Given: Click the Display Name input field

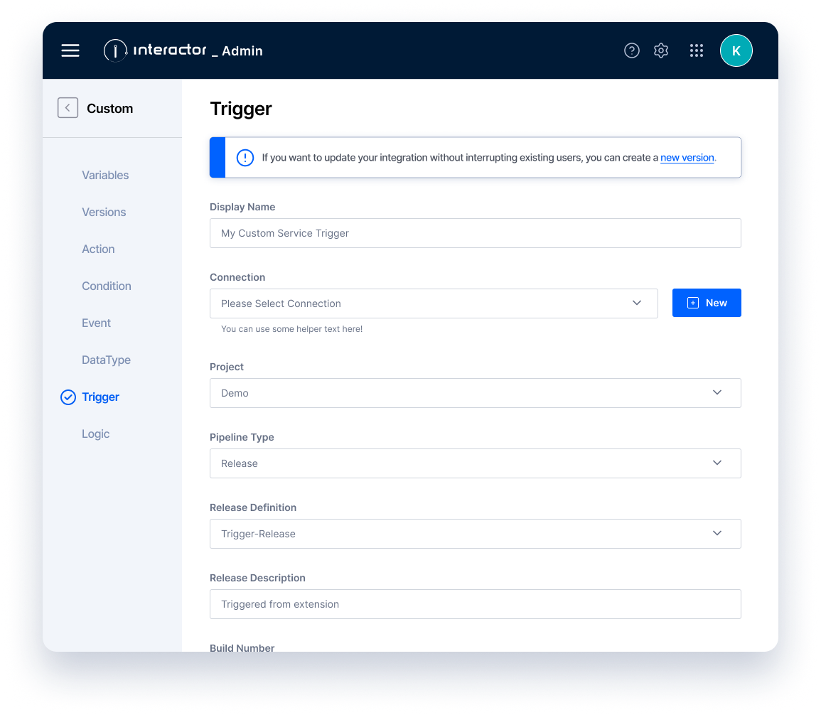Looking at the screenshot, I should [475, 233].
